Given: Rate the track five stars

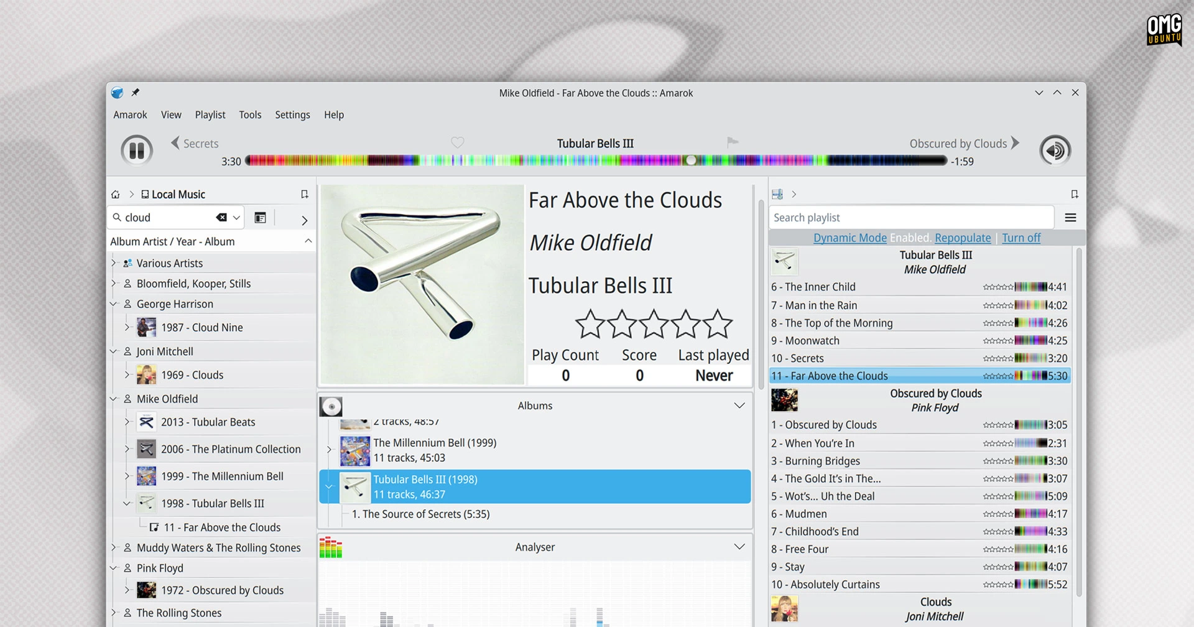Looking at the screenshot, I should point(718,324).
